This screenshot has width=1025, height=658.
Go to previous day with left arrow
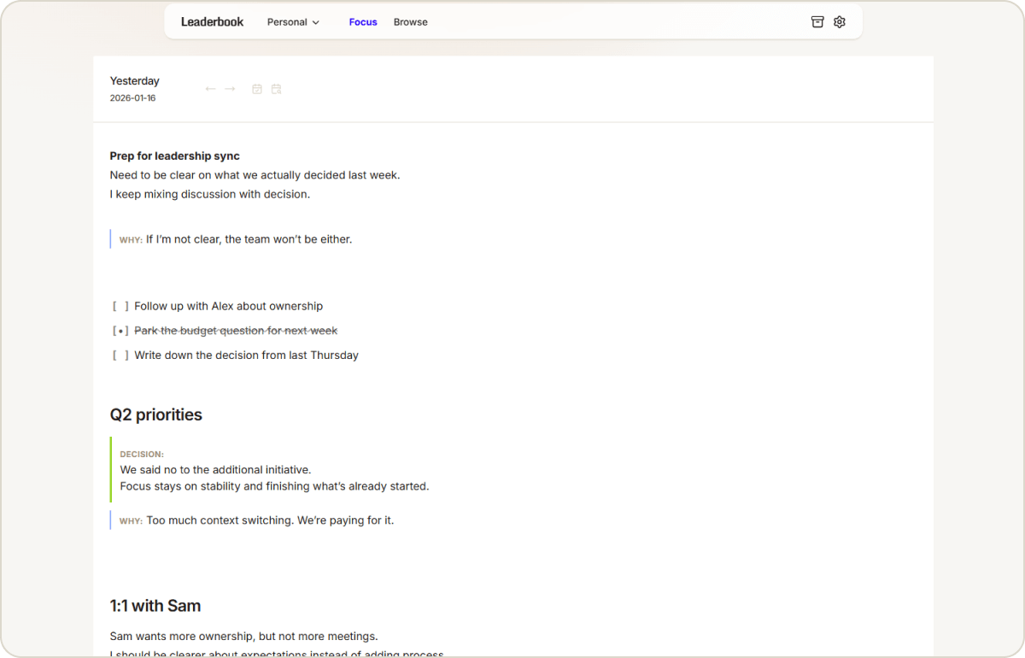click(x=210, y=89)
